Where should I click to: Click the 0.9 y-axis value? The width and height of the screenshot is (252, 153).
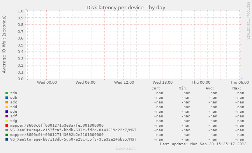pos(21,18)
